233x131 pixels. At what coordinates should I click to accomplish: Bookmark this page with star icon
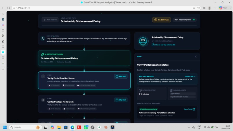tap(199, 8)
